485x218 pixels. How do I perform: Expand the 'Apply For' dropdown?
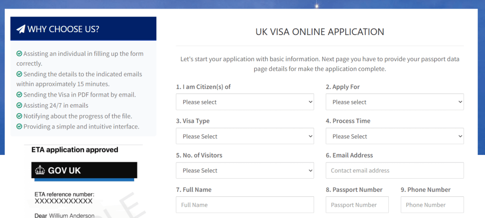coord(395,102)
